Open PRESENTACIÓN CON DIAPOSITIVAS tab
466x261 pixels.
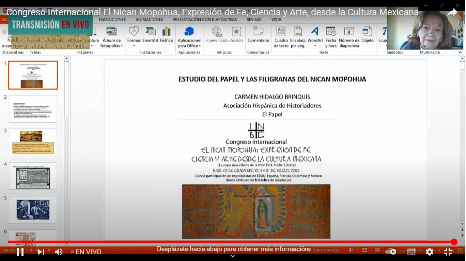coord(205,20)
